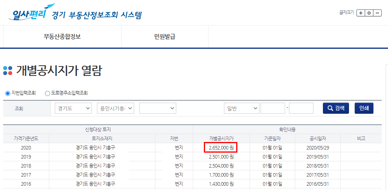Click the 토지소재지 column header
The image size is (388, 190).
coord(102,138)
